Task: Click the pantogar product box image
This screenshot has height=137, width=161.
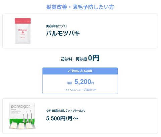Action: tap(22, 116)
